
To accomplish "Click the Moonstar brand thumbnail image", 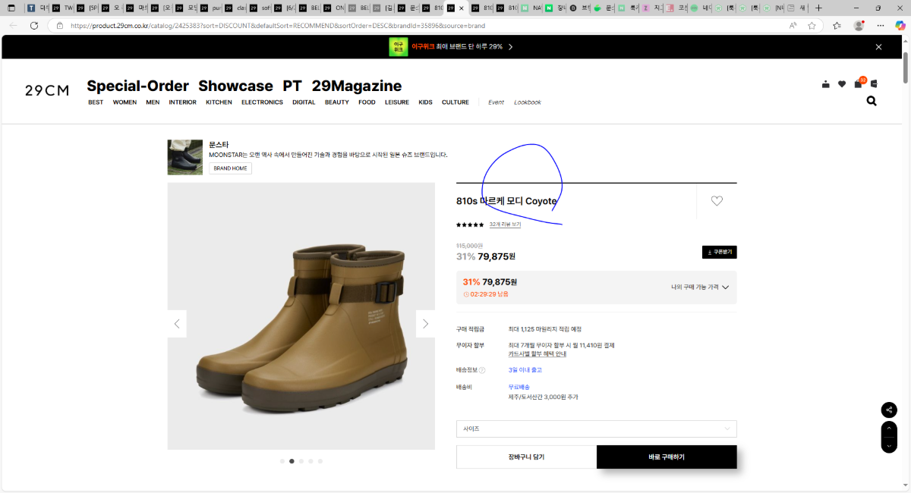I will pos(184,157).
